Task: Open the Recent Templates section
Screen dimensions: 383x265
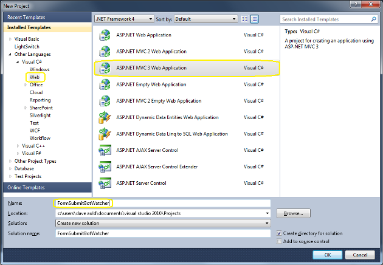Action: (47, 18)
